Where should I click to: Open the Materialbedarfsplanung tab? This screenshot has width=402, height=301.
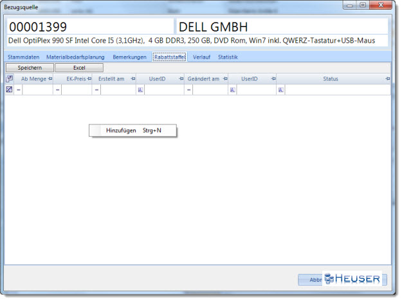(75, 57)
